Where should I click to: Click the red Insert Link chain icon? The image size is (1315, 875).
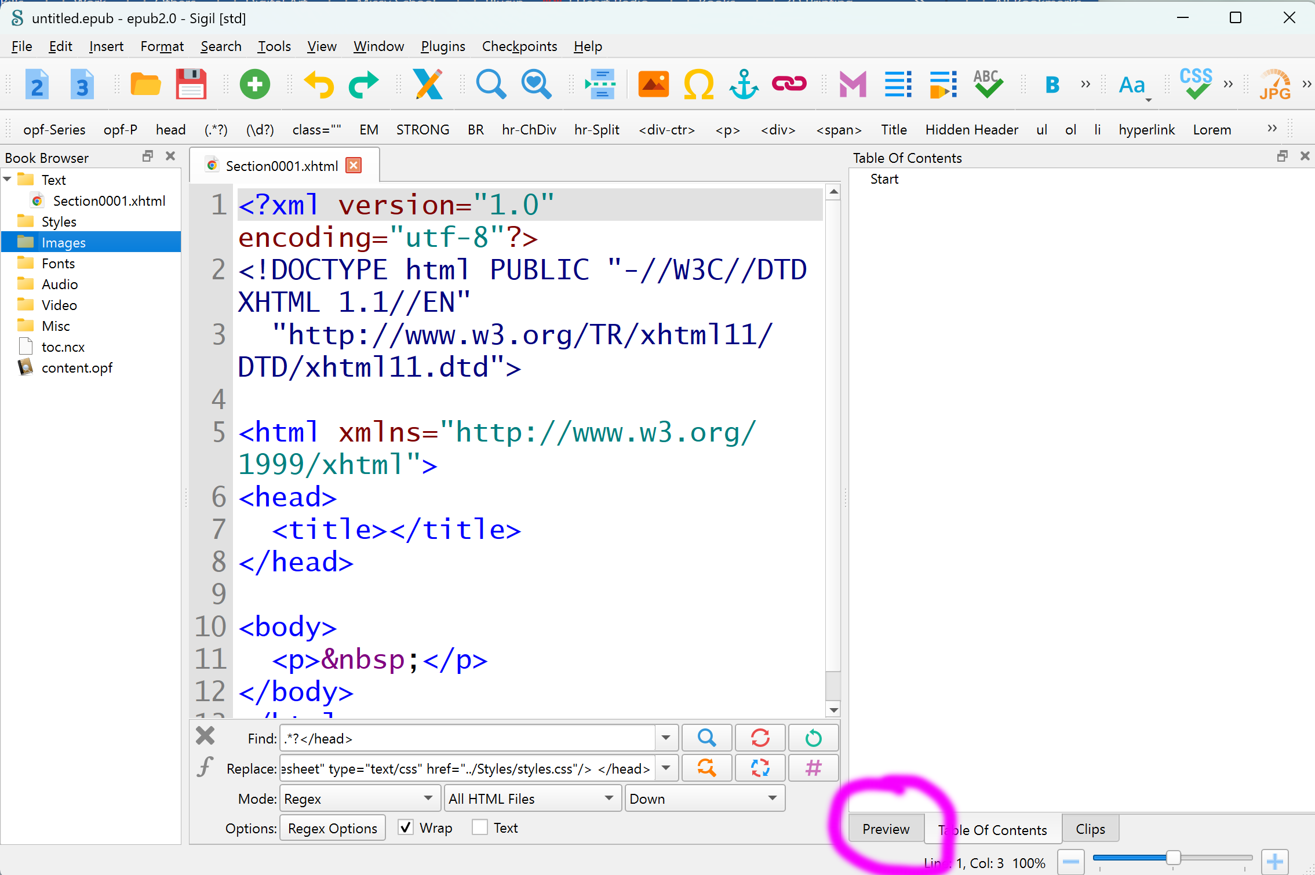click(x=789, y=85)
